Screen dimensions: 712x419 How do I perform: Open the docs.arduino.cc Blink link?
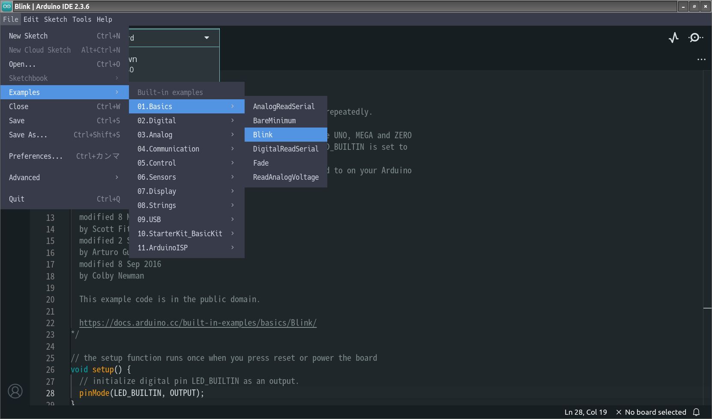[x=197, y=323]
